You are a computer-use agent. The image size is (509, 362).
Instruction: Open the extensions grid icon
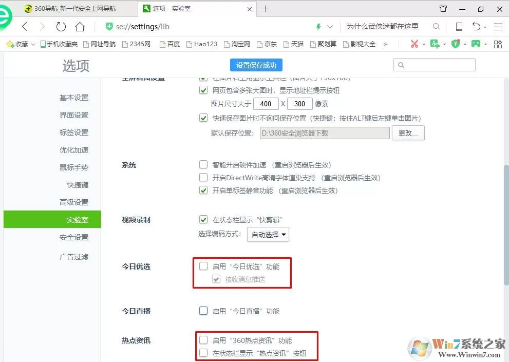pos(498,44)
